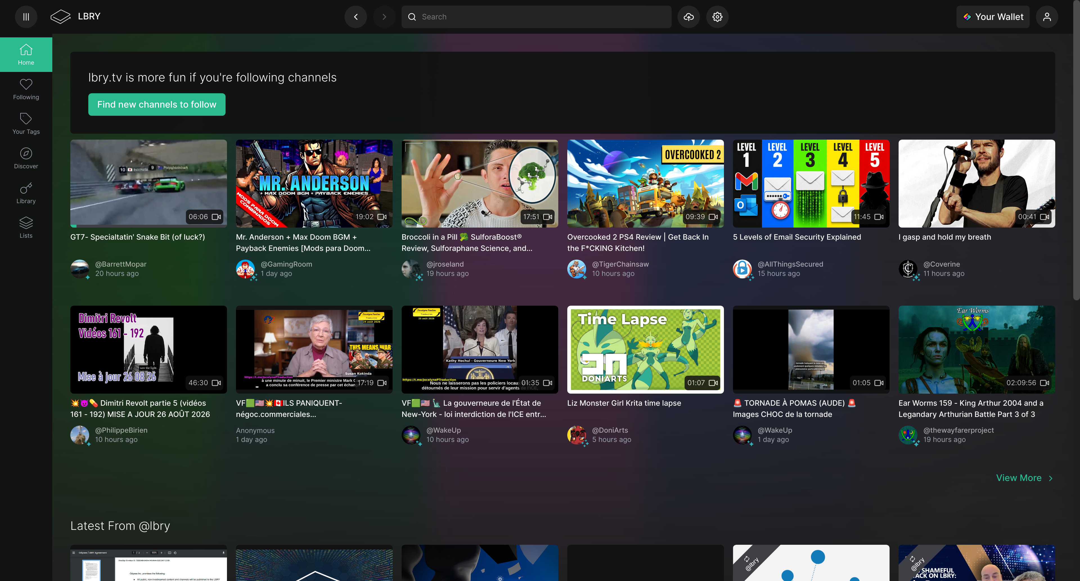This screenshot has height=581, width=1080.
Task: Open settings gear icon
Action: pos(717,17)
